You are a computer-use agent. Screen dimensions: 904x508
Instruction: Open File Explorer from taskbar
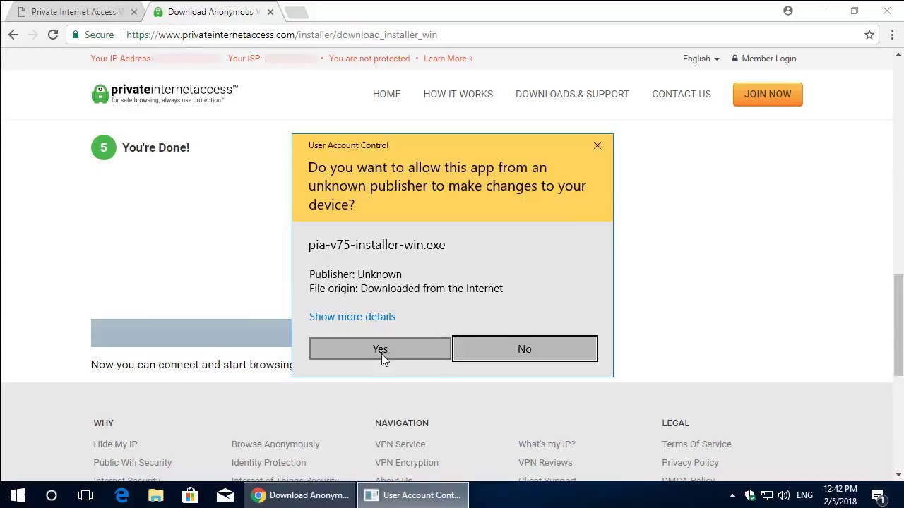pyautogui.click(x=156, y=495)
